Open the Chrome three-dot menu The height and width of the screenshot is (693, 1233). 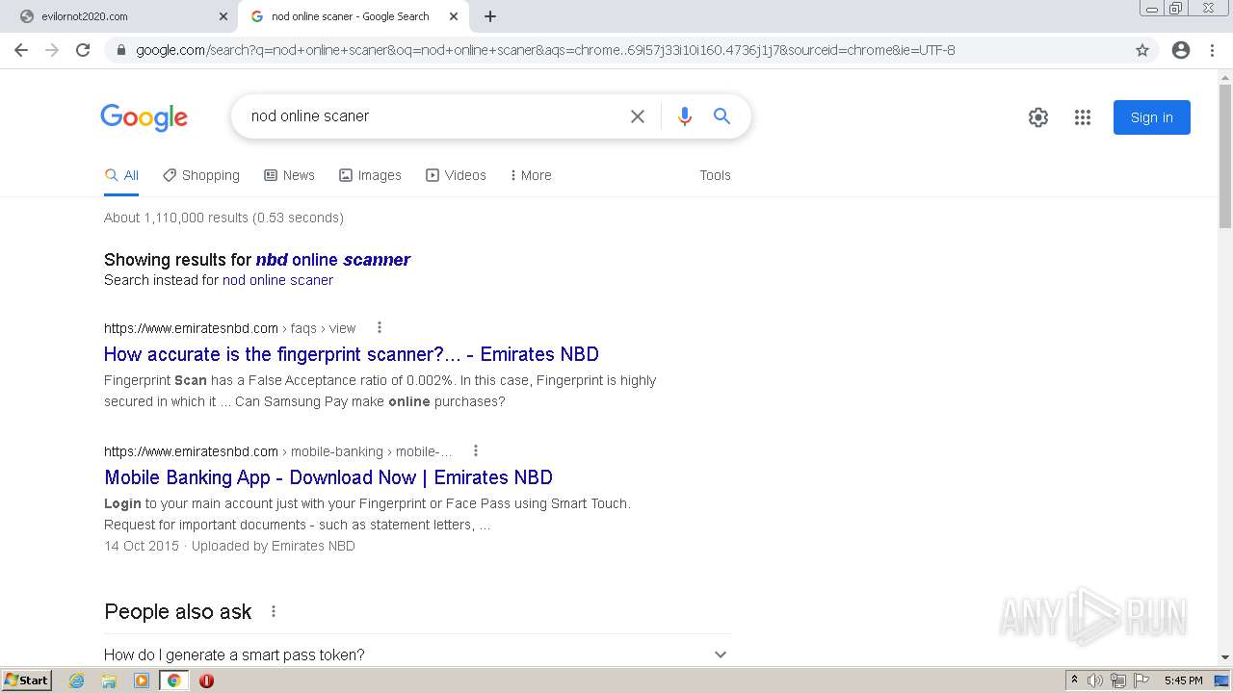1212,50
